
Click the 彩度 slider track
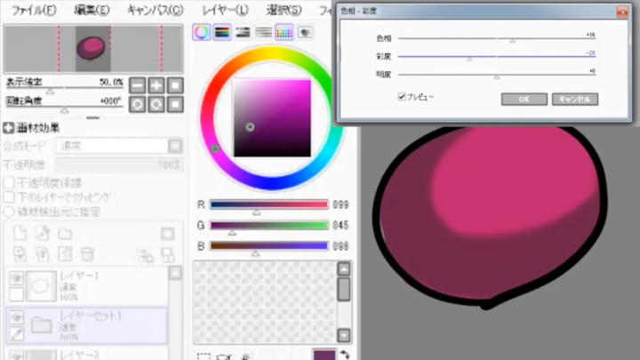pos(497,56)
